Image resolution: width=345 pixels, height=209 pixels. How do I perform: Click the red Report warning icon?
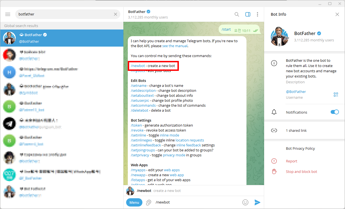(274, 161)
